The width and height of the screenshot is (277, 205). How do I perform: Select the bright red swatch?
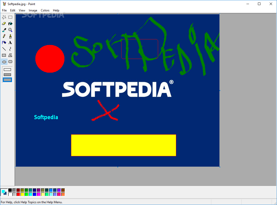[18, 194]
